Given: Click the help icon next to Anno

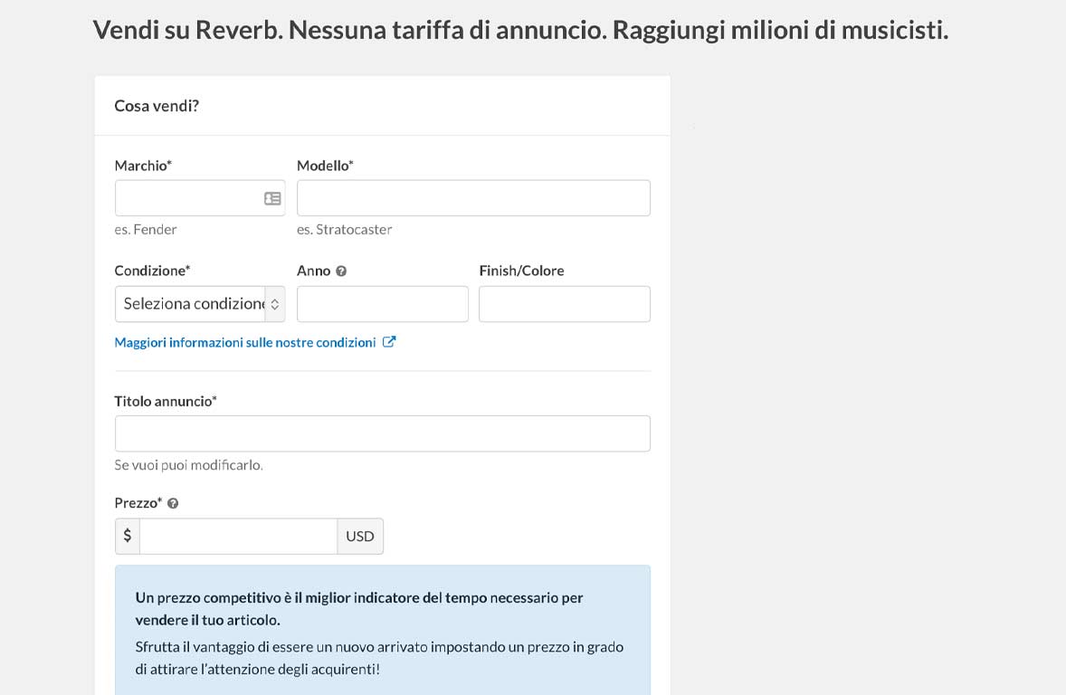Looking at the screenshot, I should coord(341,271).
